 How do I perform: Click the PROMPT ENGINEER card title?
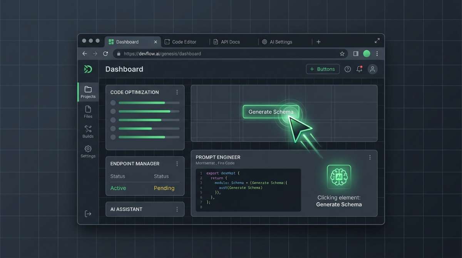(x=218, y=157)
